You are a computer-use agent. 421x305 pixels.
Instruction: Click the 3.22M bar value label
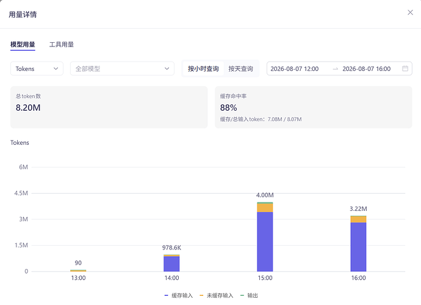358,208
